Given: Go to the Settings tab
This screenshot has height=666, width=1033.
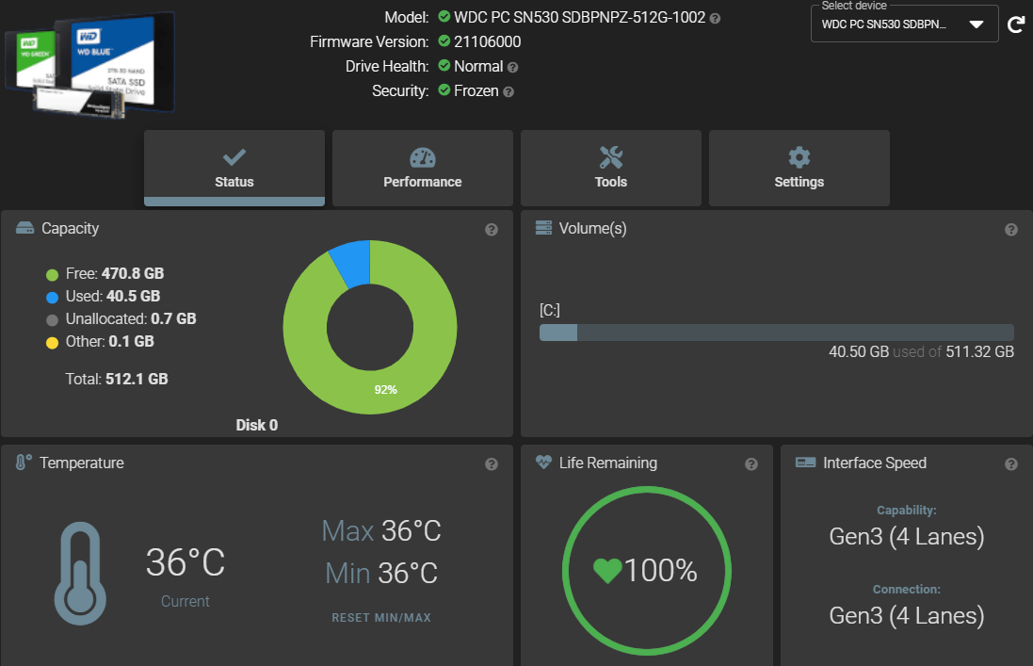Looking at the screenshot, I should [x=799, y=168].
